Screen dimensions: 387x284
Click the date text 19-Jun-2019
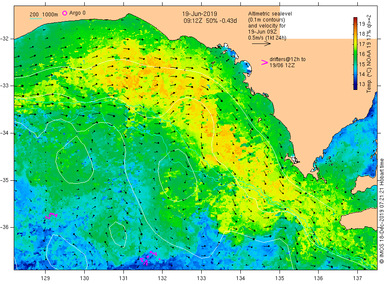(200, 14)
